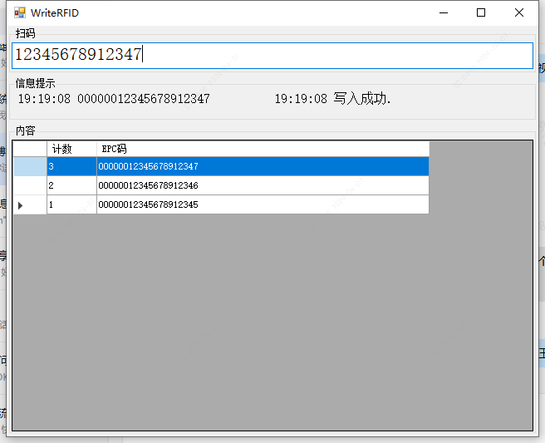The width and height of the screenshot is (545, 443).
Task: Sort by the 计数 column header
Action: click(x=71, y=149)
